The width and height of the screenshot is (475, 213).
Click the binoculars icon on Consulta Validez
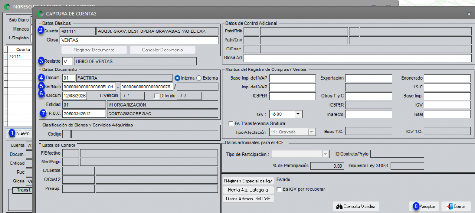(x=339, y=207)
